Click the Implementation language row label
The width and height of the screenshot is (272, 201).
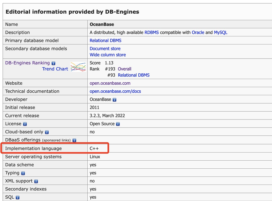click(33, 148)
